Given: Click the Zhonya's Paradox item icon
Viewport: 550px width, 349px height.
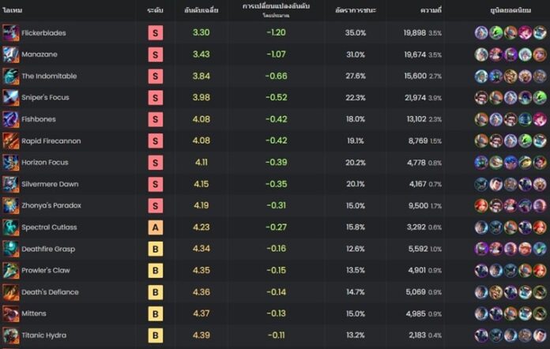Looking at the screenshot, I should [11, 205].
